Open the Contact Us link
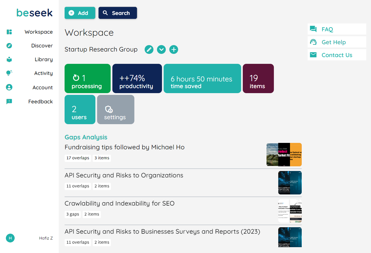Screen dimensions: 371x253 click(x=337, y=55)
